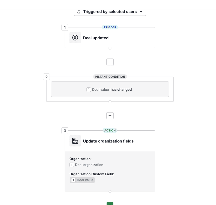
Task: Click the dropdown caret arrow
Action: 141,12
